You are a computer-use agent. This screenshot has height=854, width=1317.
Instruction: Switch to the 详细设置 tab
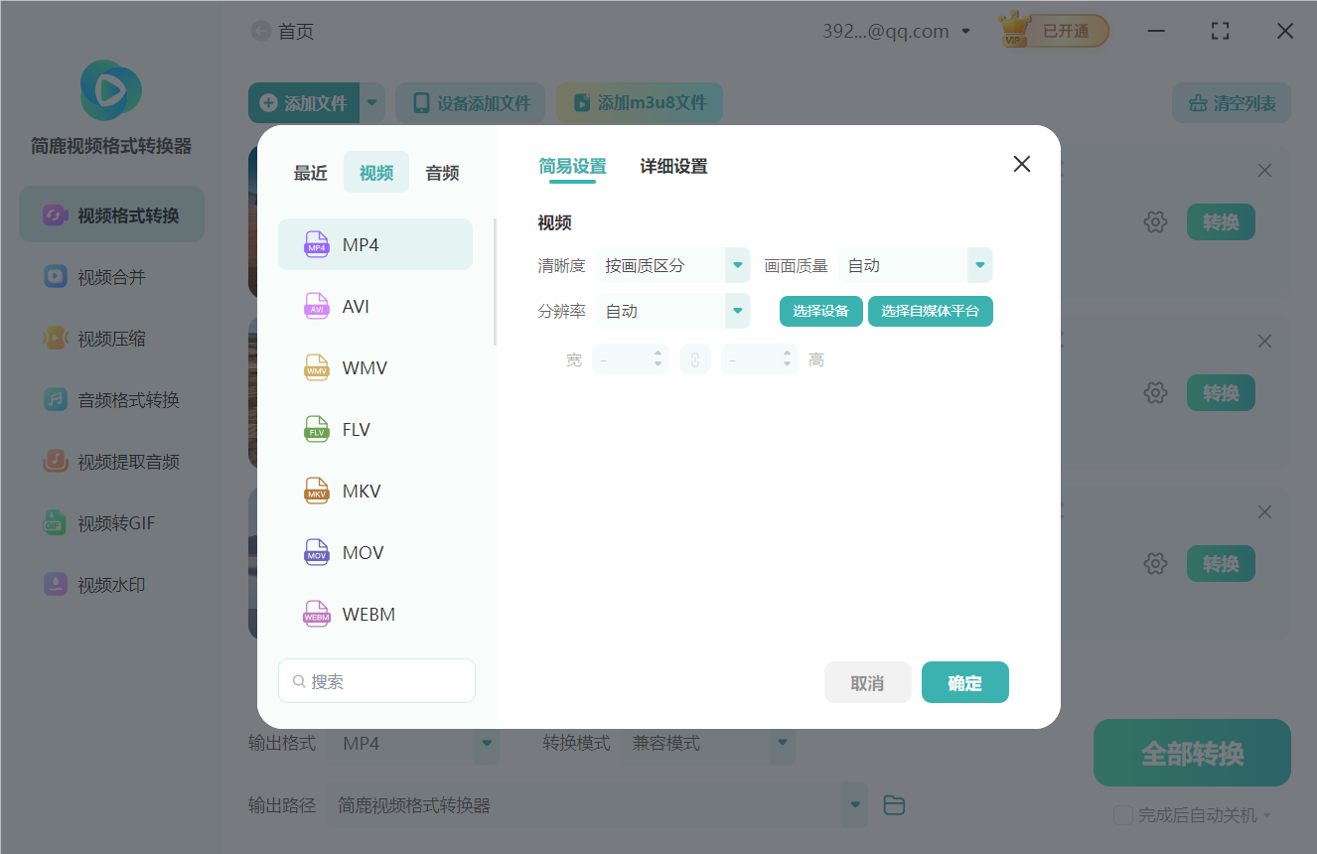coord(672,166)
